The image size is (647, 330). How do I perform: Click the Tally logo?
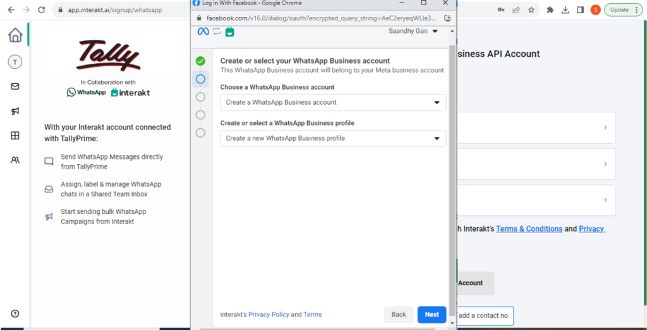[107, 55]
